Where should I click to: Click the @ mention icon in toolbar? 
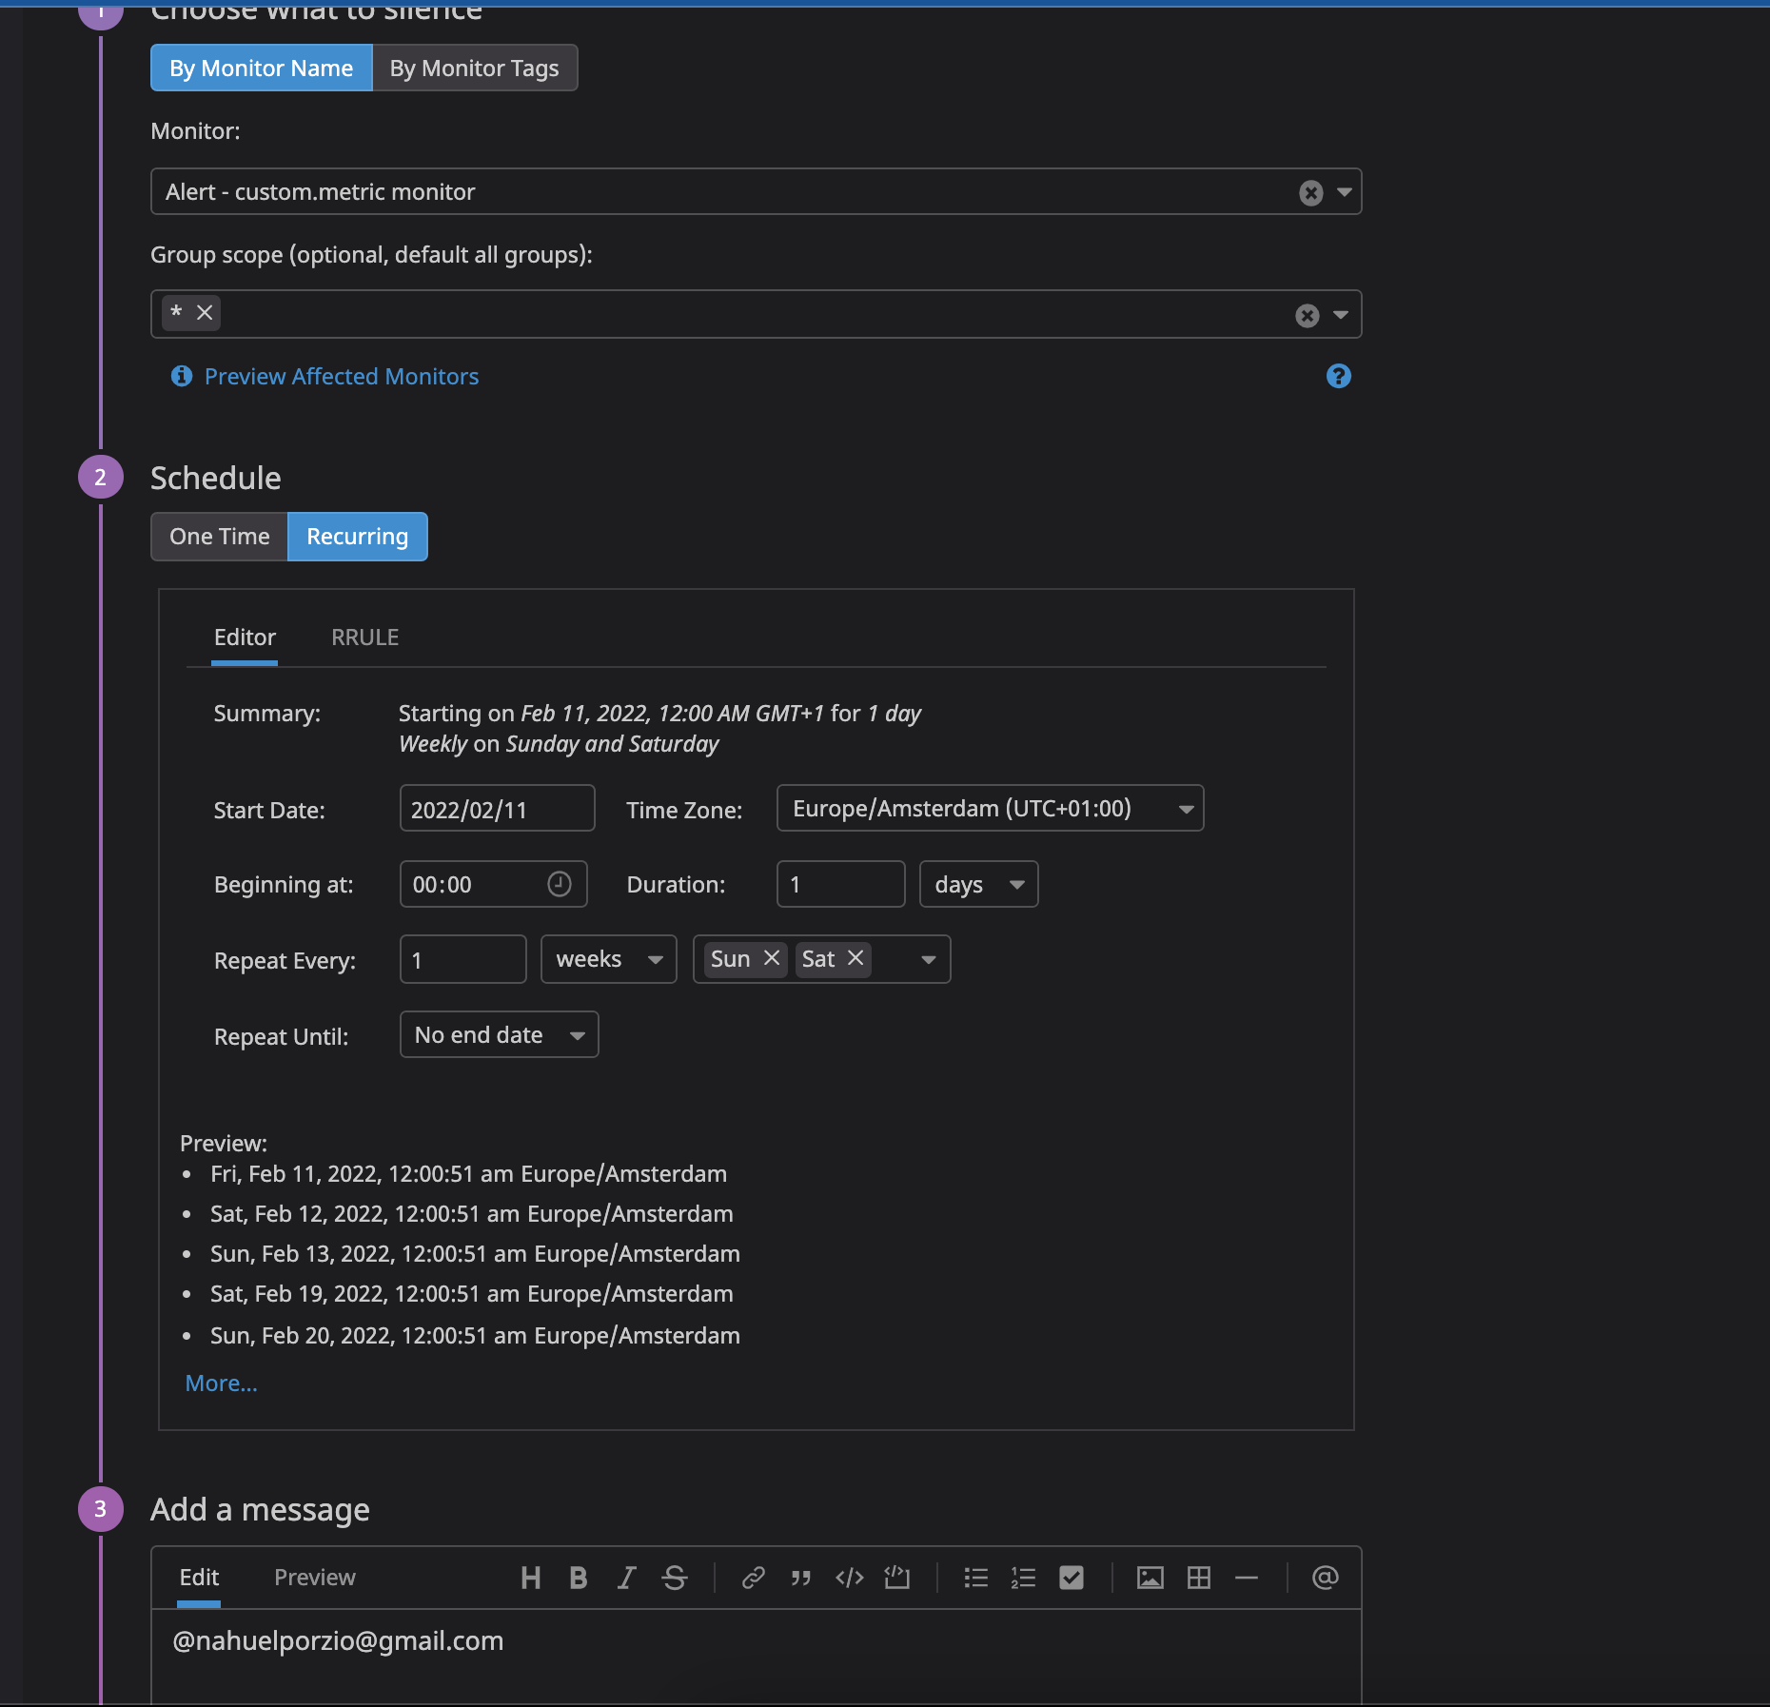pyautogui.click(x=1325, y=1579)
